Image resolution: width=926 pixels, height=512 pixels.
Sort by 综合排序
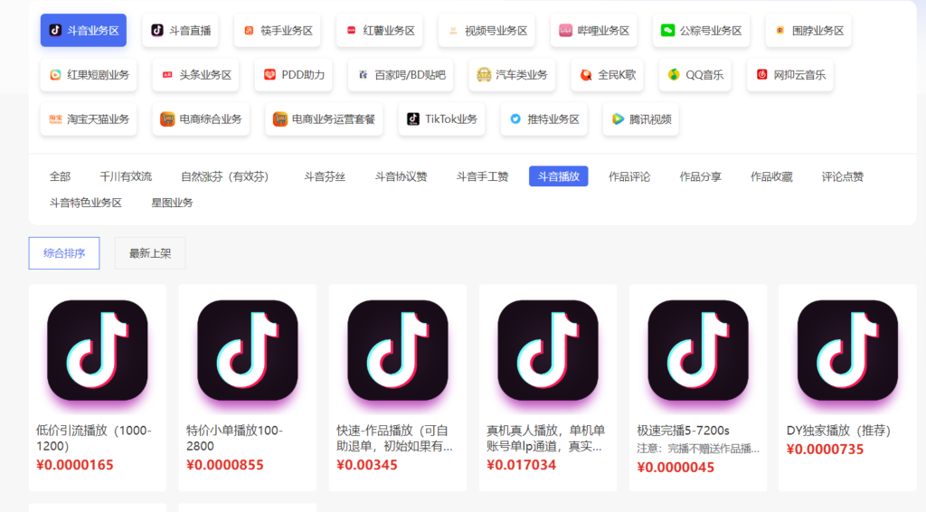[64, 253]
